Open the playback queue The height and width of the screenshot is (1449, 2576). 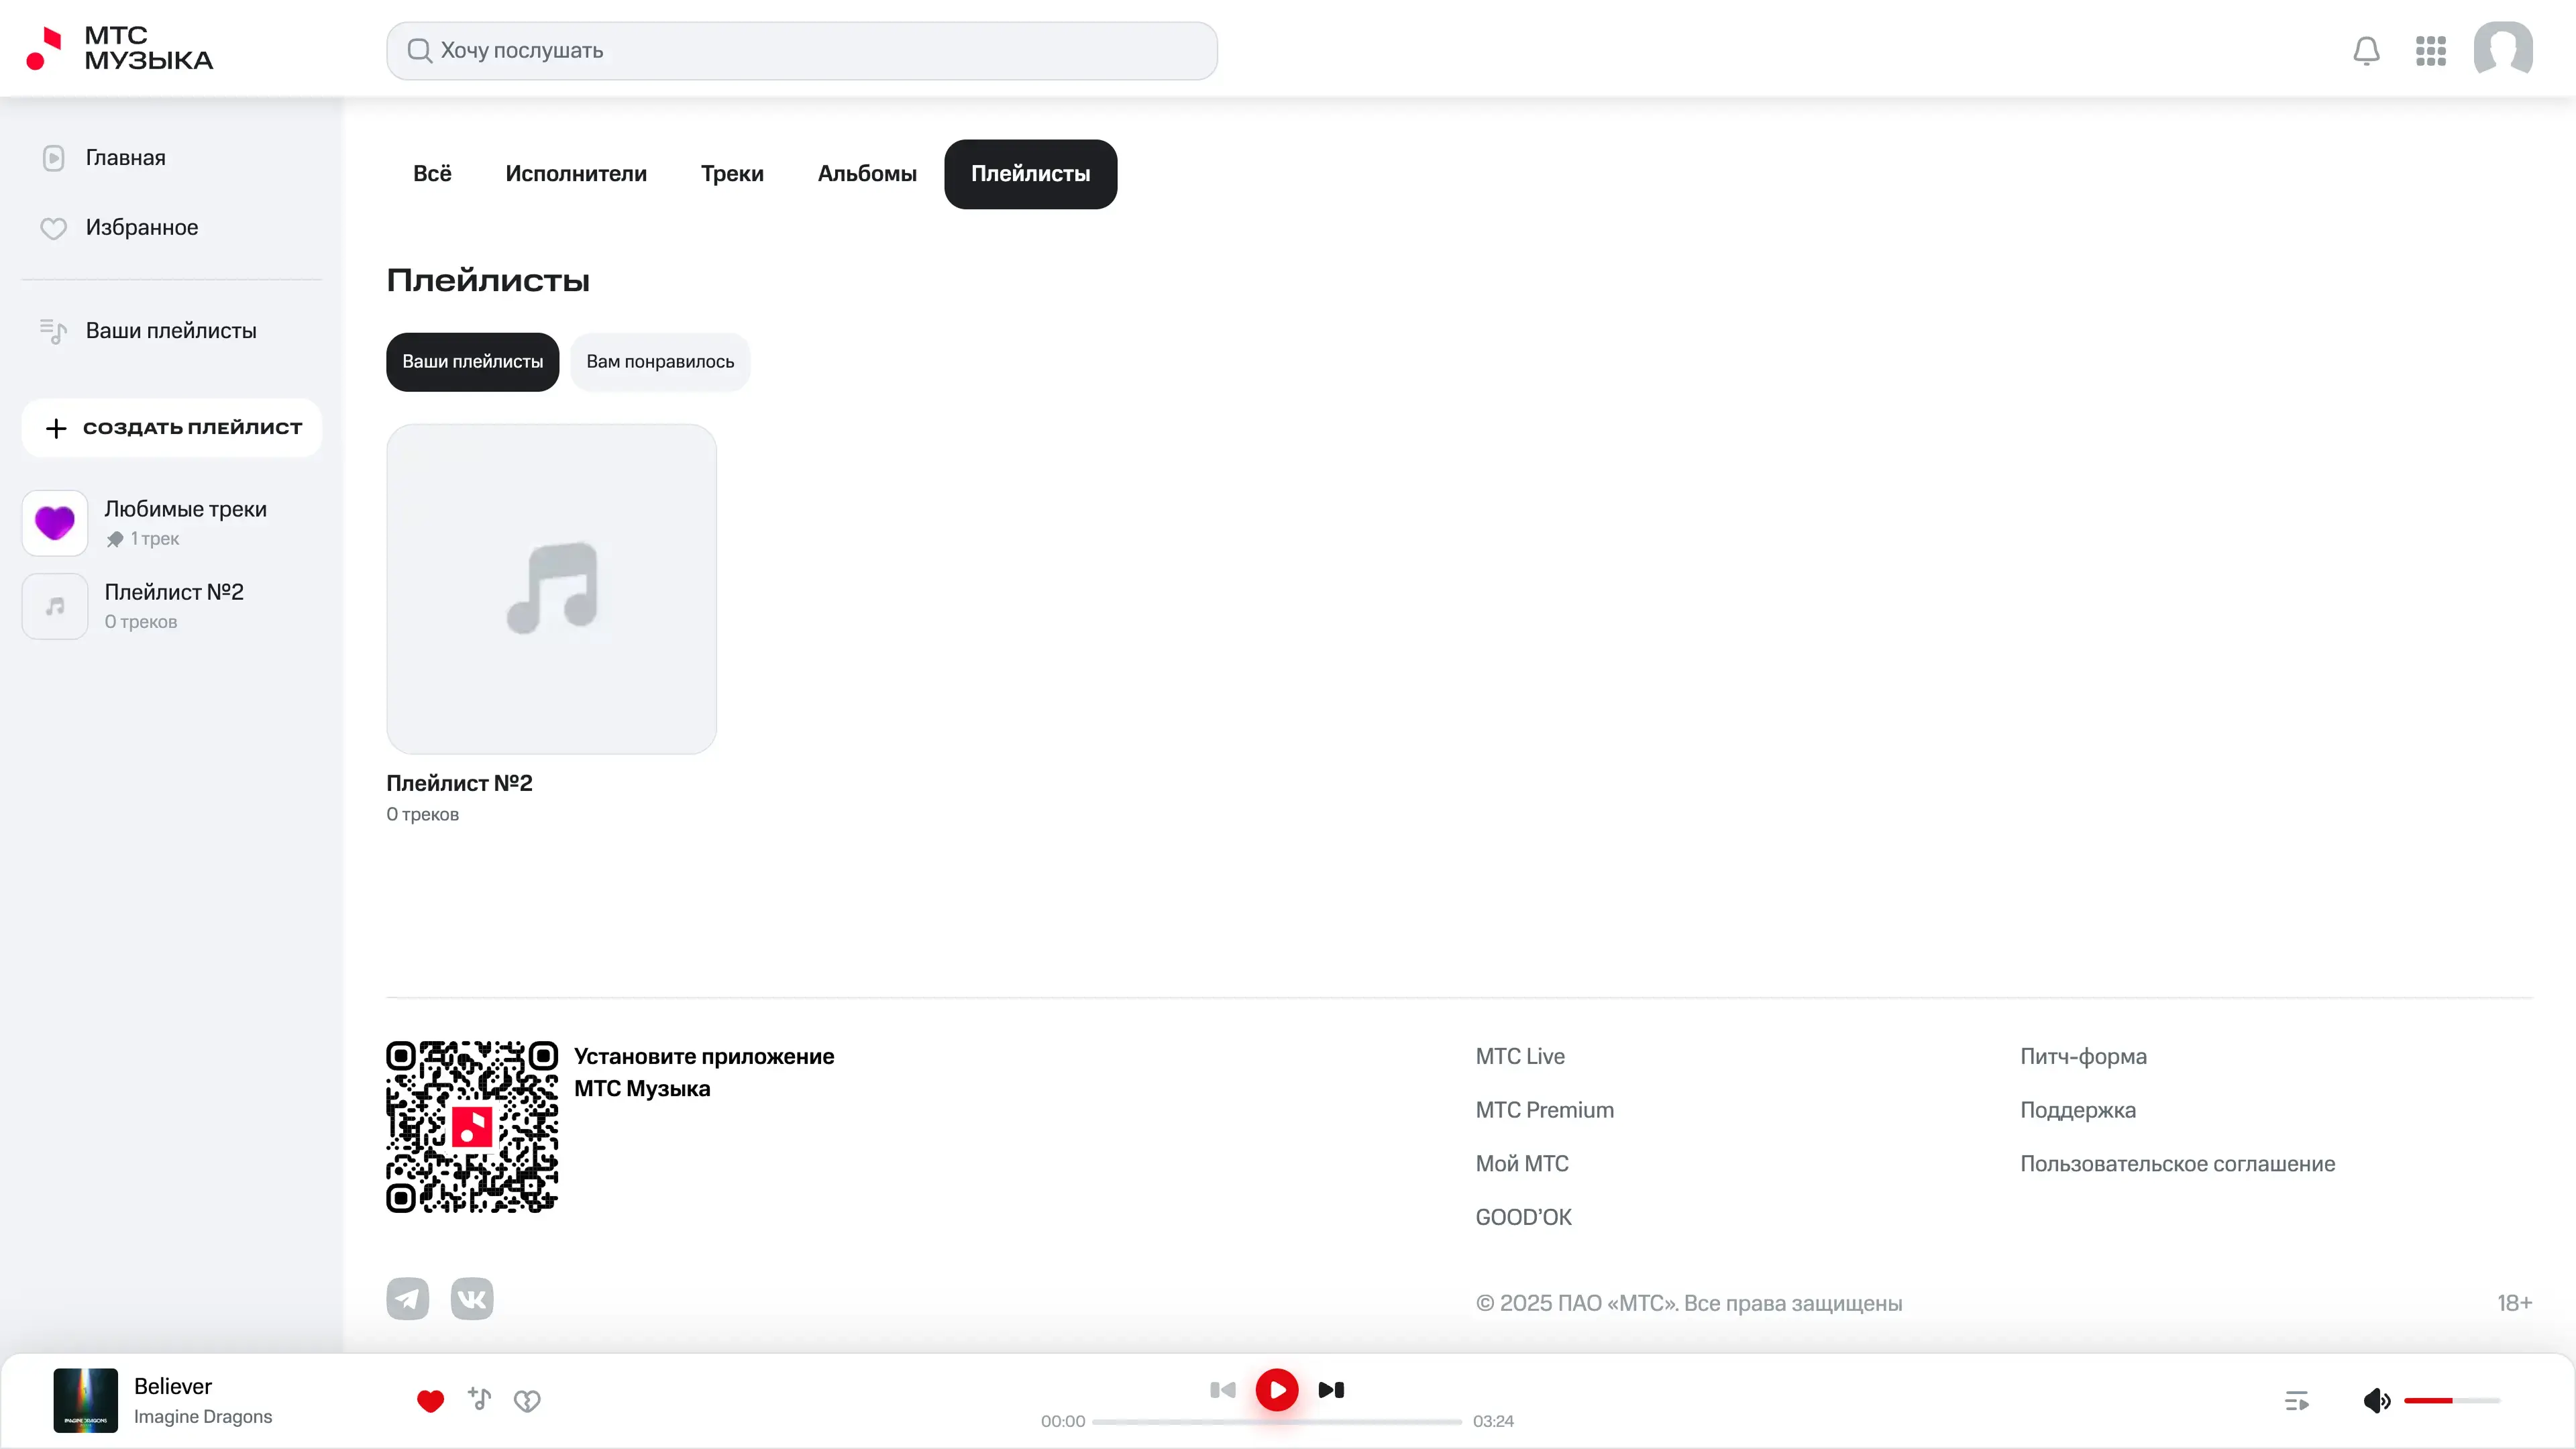pos(2296,1401)
